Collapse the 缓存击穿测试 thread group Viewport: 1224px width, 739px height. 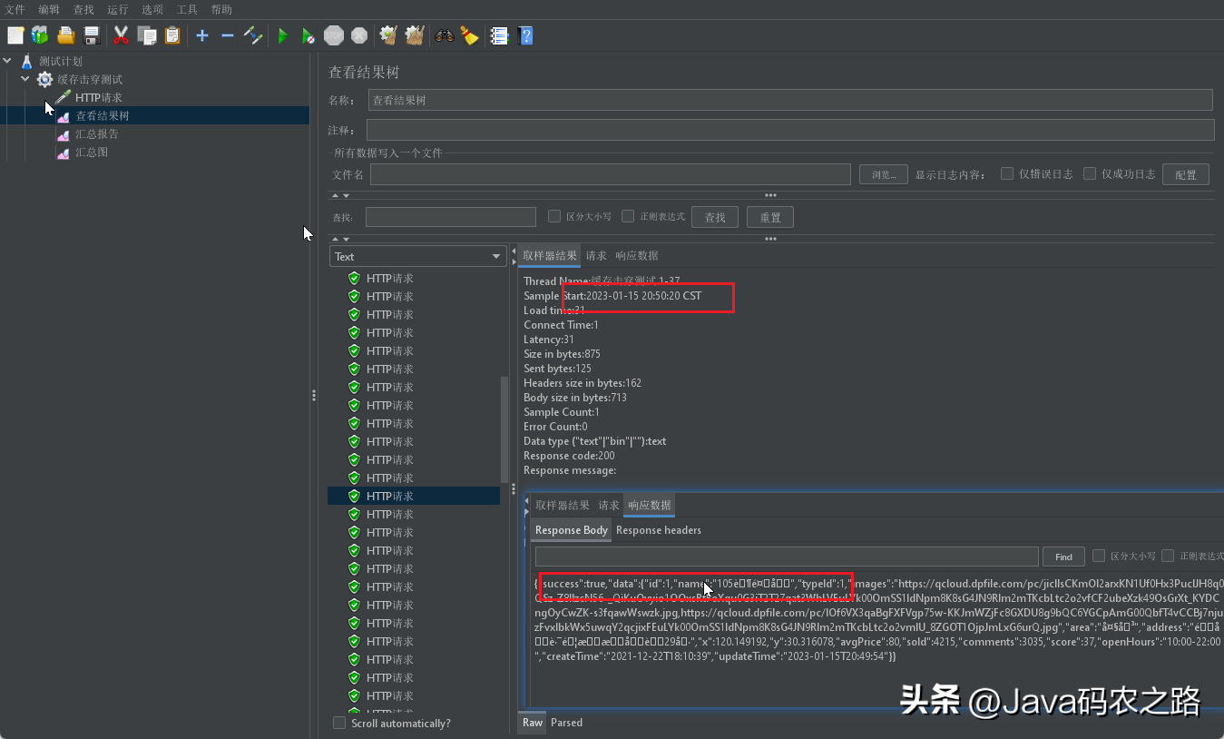pyautogui.click(x=25, y=79)
